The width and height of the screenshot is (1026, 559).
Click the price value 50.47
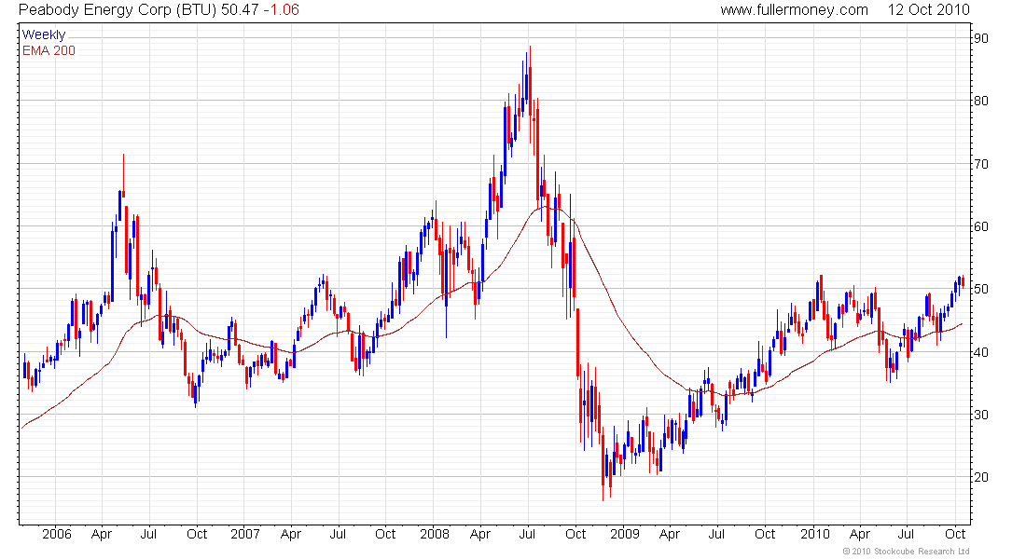[x=240, y=10]
